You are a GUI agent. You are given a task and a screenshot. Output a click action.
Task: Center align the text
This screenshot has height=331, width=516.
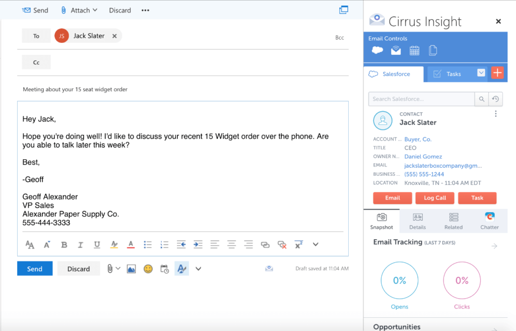231,244
